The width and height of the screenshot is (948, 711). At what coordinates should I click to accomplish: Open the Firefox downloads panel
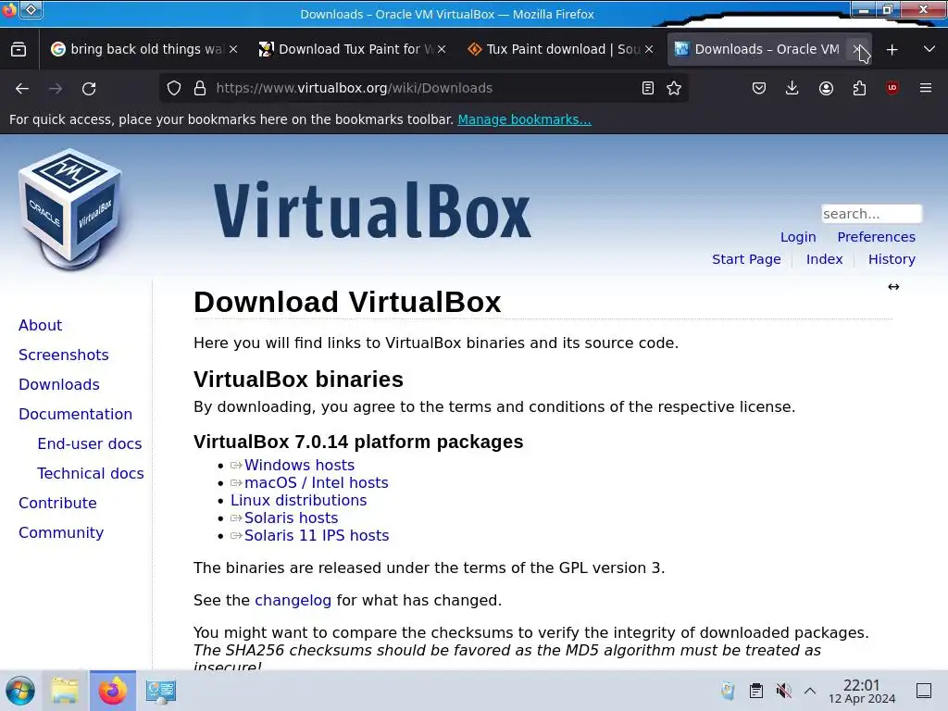pos(792,88)
